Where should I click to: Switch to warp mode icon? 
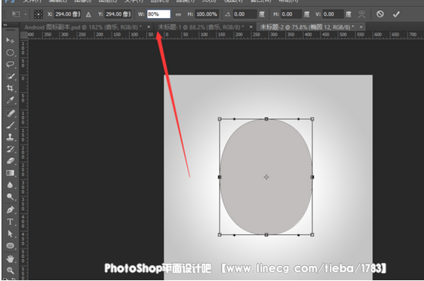(x=361, y=14)
